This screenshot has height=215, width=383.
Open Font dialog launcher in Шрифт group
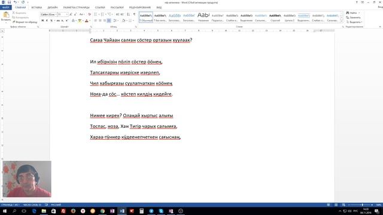pos(91,26)
